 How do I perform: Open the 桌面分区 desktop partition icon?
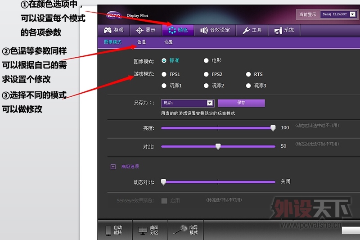142,230
